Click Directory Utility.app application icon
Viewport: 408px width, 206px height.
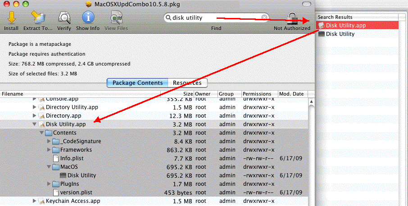41,107
